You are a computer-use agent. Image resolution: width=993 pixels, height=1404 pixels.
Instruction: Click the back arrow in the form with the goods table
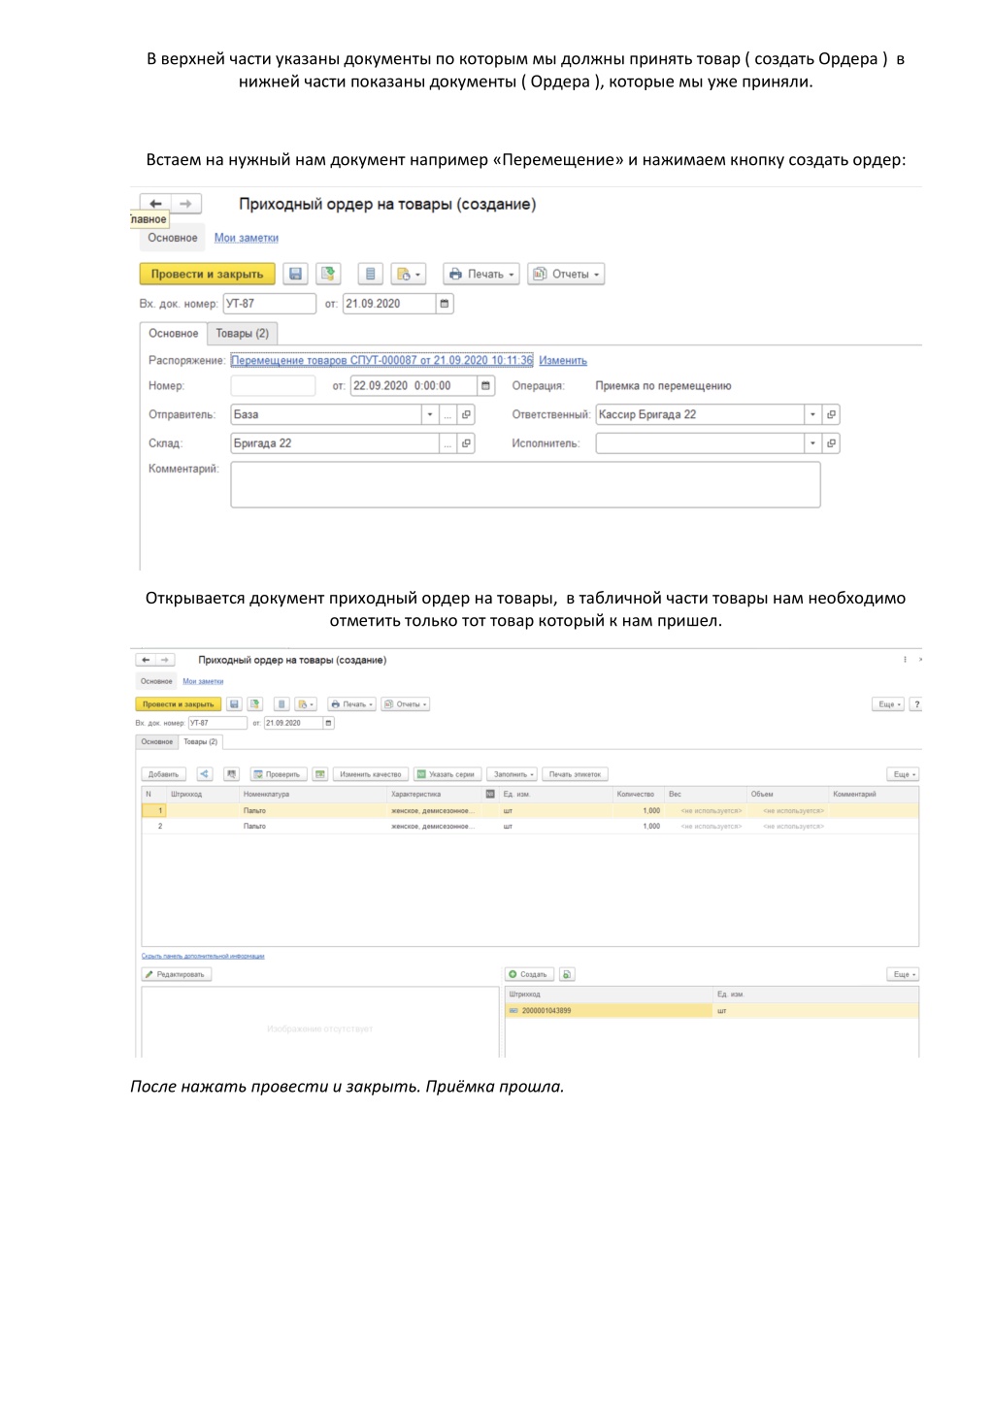(146, 660)
